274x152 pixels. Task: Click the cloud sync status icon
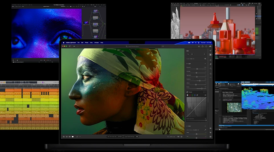tap(210, 46)
